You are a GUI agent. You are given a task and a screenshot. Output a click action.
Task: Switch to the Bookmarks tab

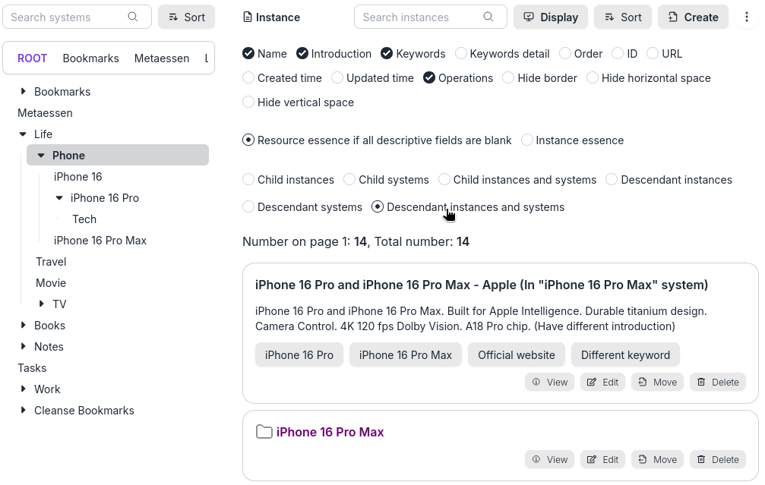pos(90,58)
